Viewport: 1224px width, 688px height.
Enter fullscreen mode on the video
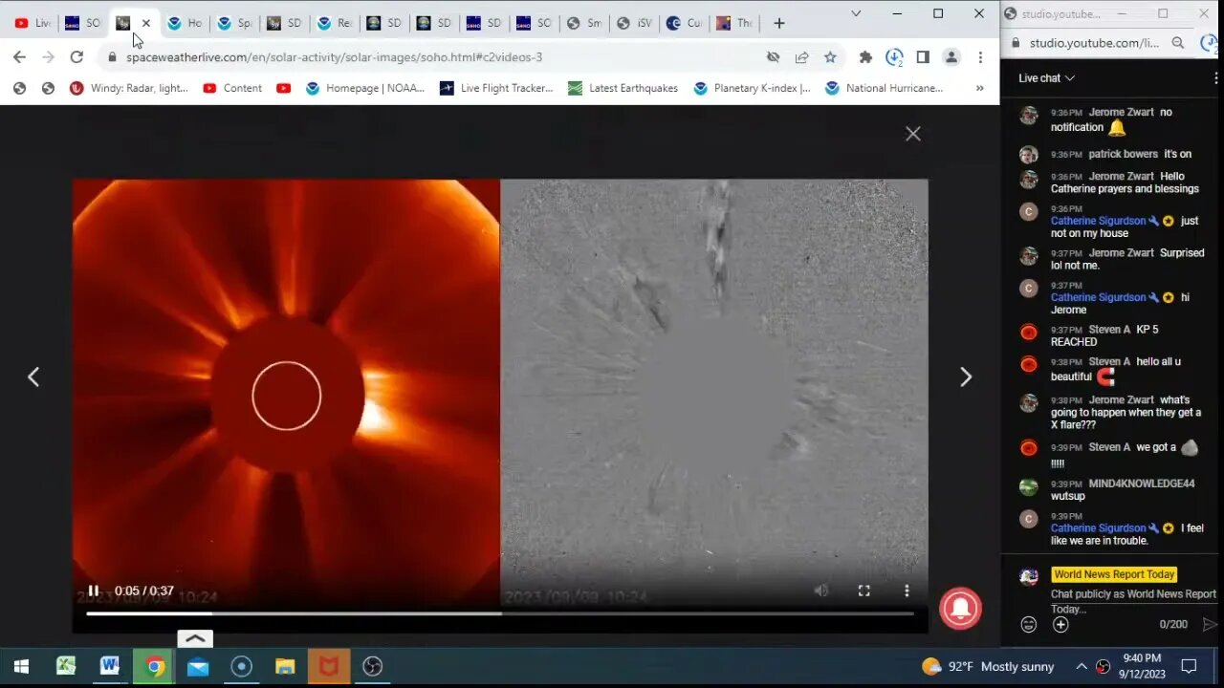click(x=863, y=591)
